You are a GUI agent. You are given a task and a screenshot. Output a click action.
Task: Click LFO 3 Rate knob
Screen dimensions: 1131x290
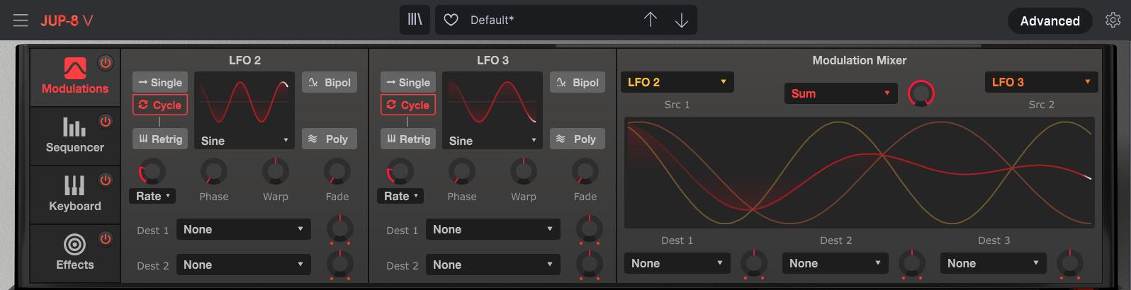pos(400,171)
